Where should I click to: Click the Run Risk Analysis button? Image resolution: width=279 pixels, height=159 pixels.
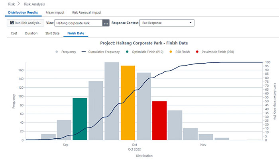(26, 23)
